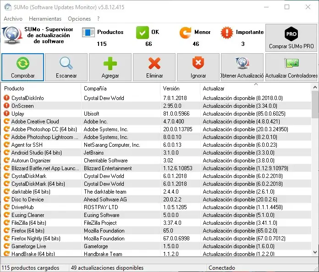Click minor update icon of Disc to Device
The image size is (319, 272).
pyautogui.click(x=6, y=200)
